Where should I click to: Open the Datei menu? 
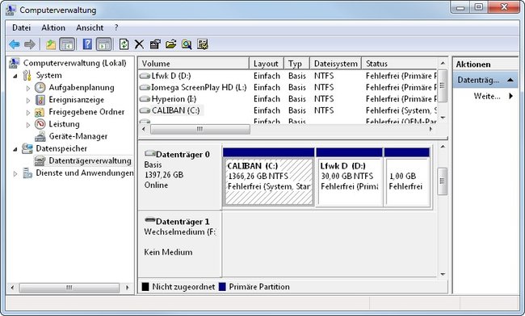[x=22, y=27]
